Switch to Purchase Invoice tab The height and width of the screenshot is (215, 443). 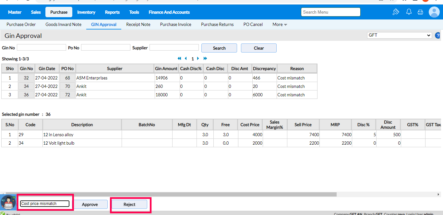pos(175,24)
